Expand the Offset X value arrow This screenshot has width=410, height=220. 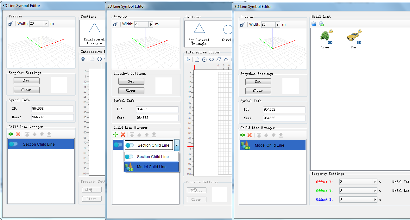click(375, 182)
